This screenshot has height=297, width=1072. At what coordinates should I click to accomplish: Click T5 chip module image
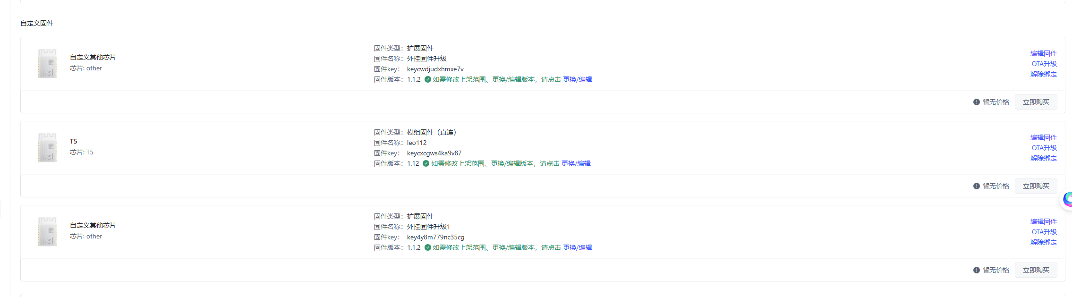pyautogui.click(x=47, y=147)
